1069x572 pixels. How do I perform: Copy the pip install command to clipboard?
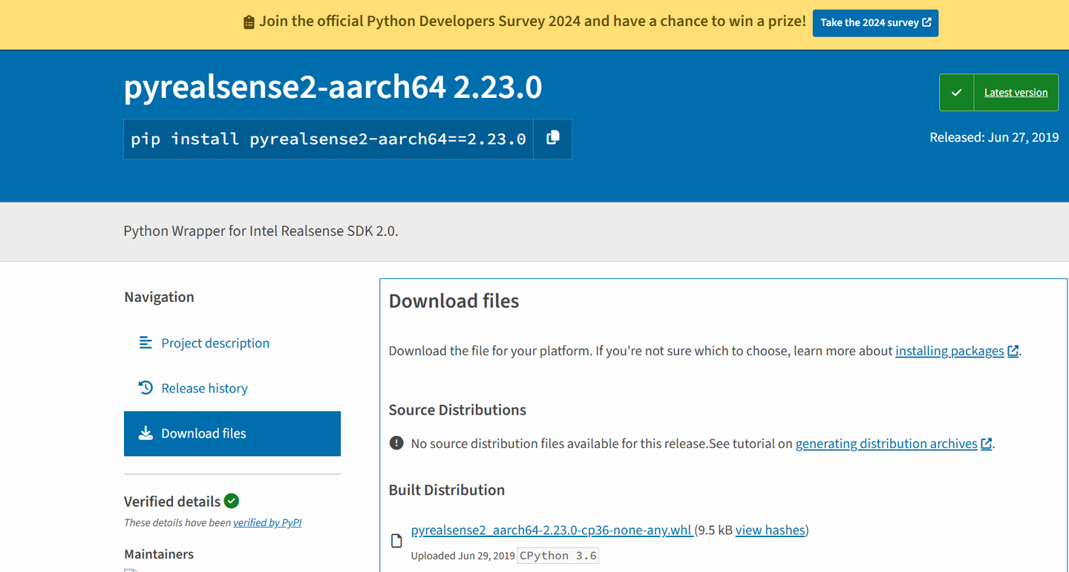(552, 139)
